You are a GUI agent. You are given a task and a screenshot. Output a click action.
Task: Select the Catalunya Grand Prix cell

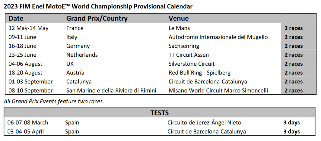coord(79,82)
